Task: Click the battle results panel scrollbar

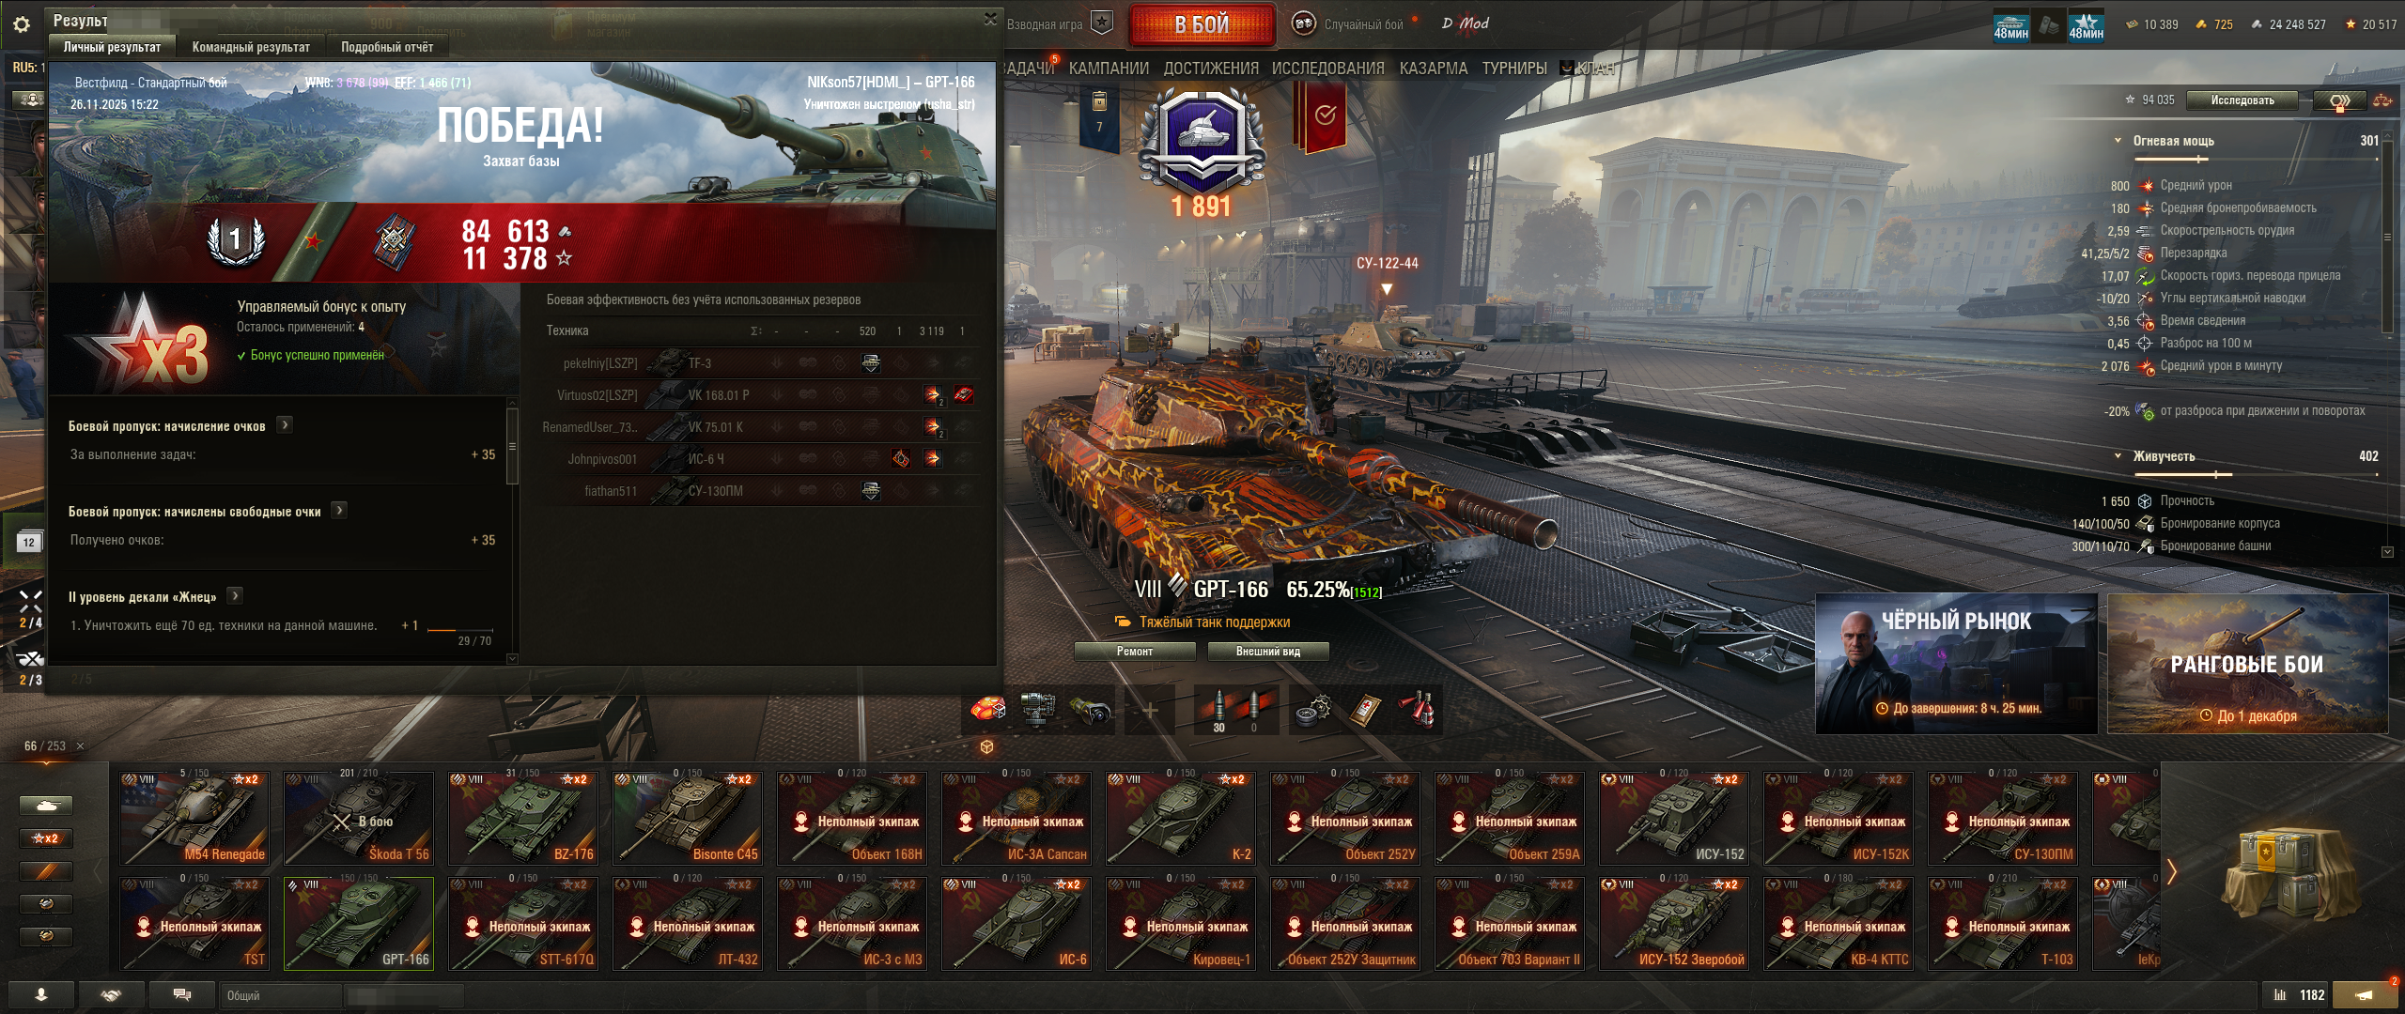Action: click(512, 446)
